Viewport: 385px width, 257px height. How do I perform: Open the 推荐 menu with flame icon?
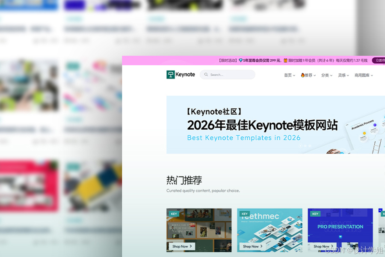point(308,75)
